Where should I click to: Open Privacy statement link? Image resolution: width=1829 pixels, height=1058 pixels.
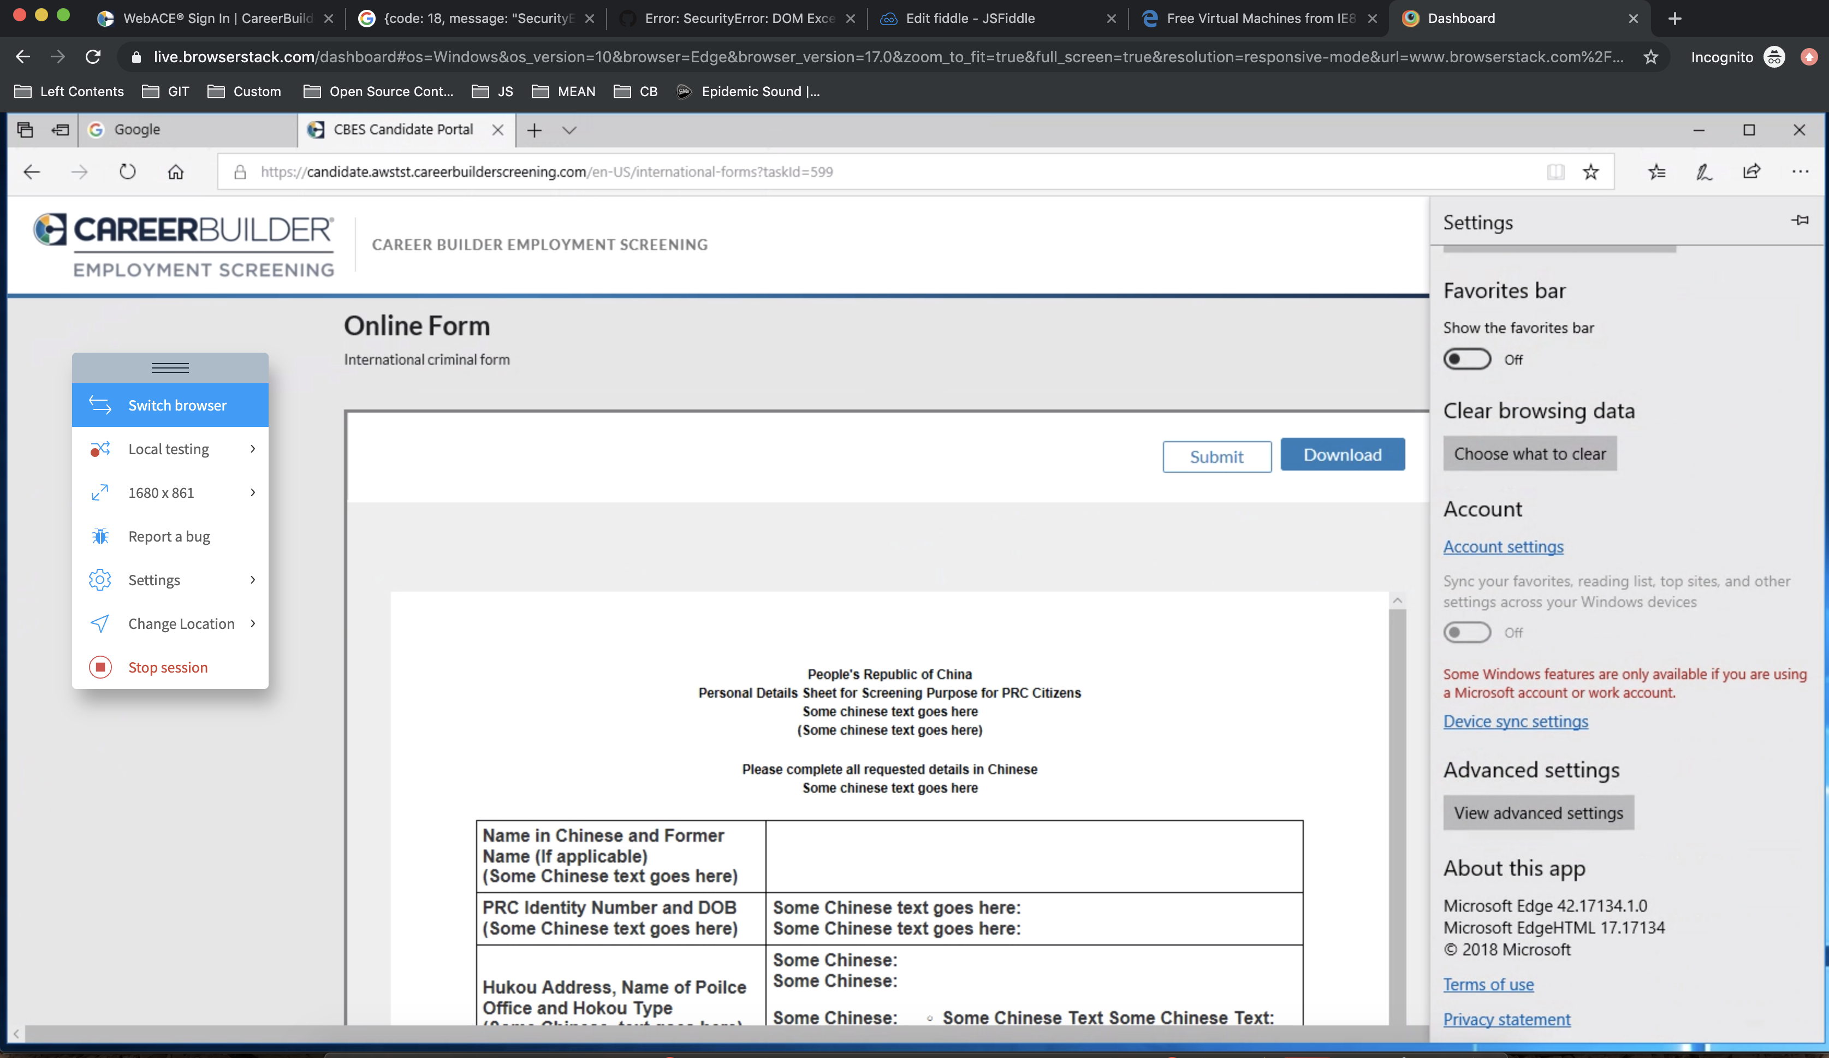pos(1506,1020)
